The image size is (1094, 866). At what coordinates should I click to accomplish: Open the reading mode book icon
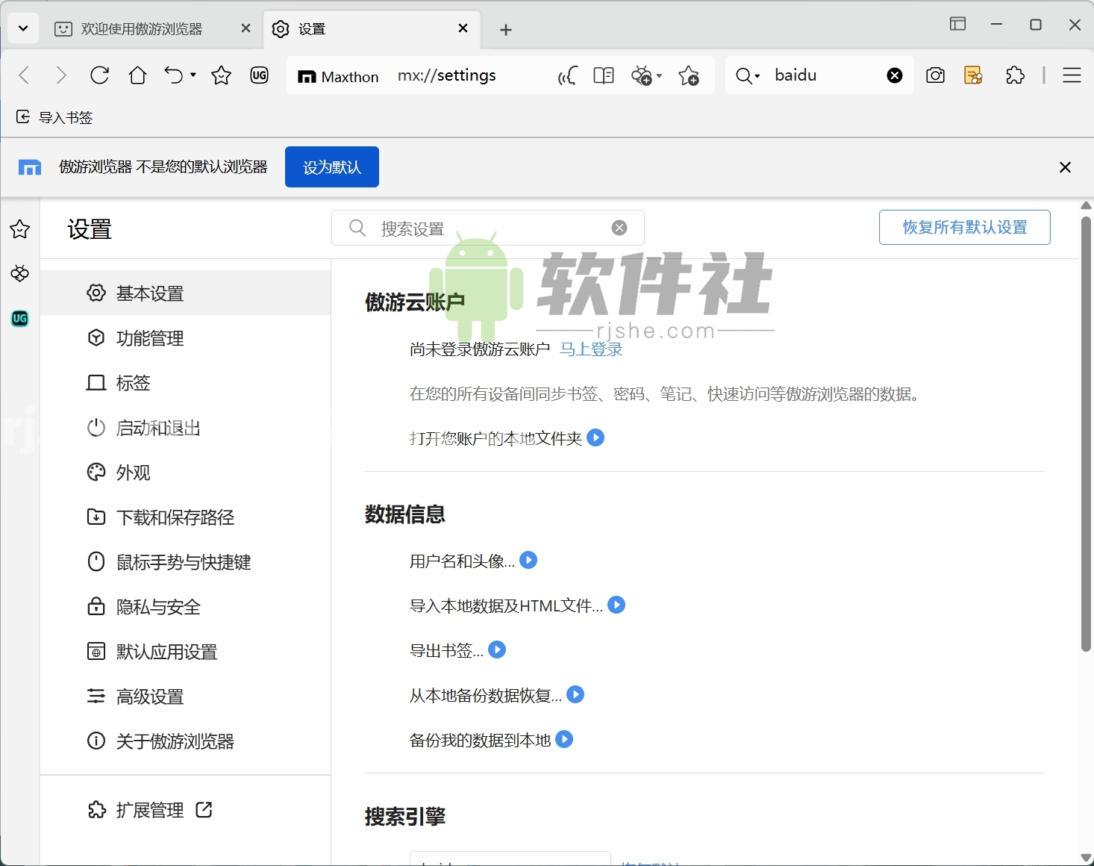[604, 75]
